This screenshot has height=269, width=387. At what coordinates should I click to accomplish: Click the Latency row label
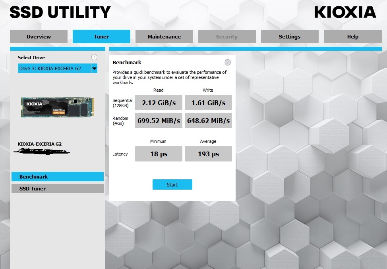(x=120, y=154)
